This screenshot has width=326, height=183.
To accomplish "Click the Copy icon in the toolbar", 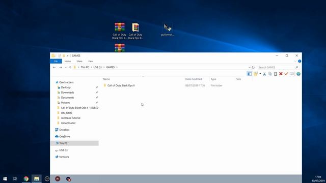I will point(270,74).
